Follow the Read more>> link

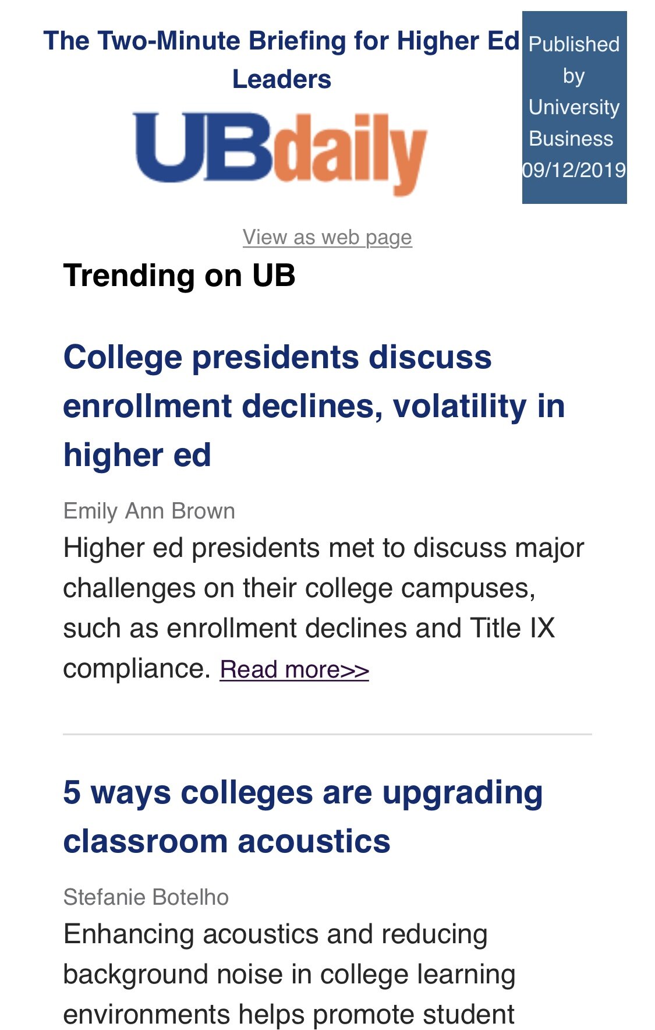295,669
